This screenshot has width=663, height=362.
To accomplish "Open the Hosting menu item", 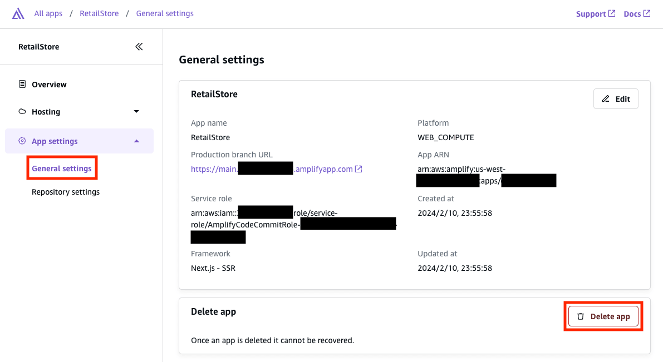I will pyautogui.click(x=46, y=112).
